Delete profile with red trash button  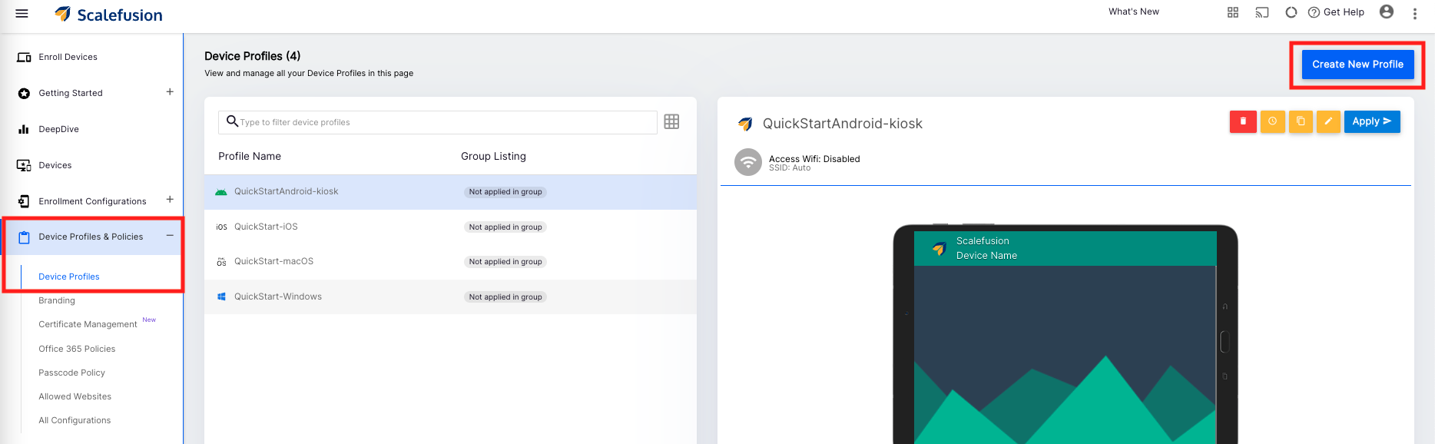[1243, 121]
